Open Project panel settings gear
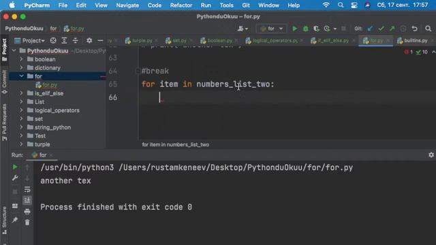 (89, 41)
